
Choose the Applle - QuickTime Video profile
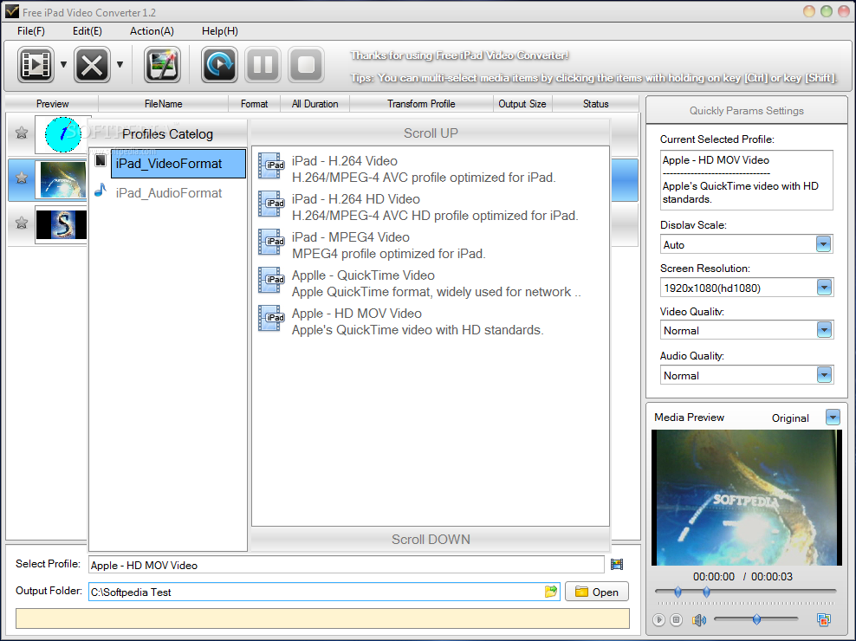point(431,284)
